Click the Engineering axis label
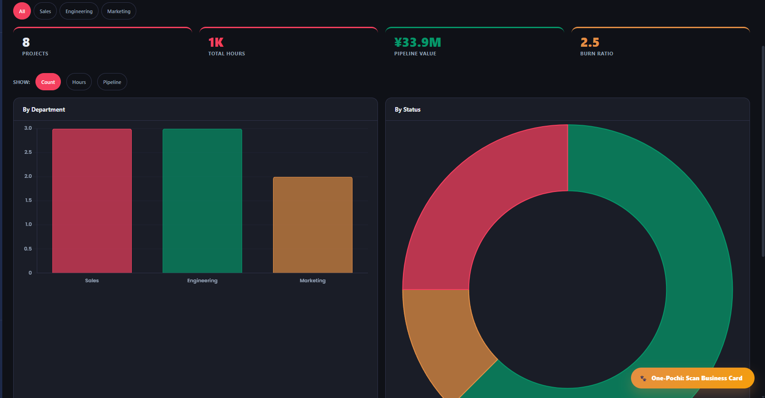 [202, 280]
